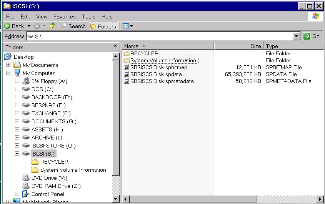Expand the Control Panel node
Screen dimensions: 325x204
17,194
